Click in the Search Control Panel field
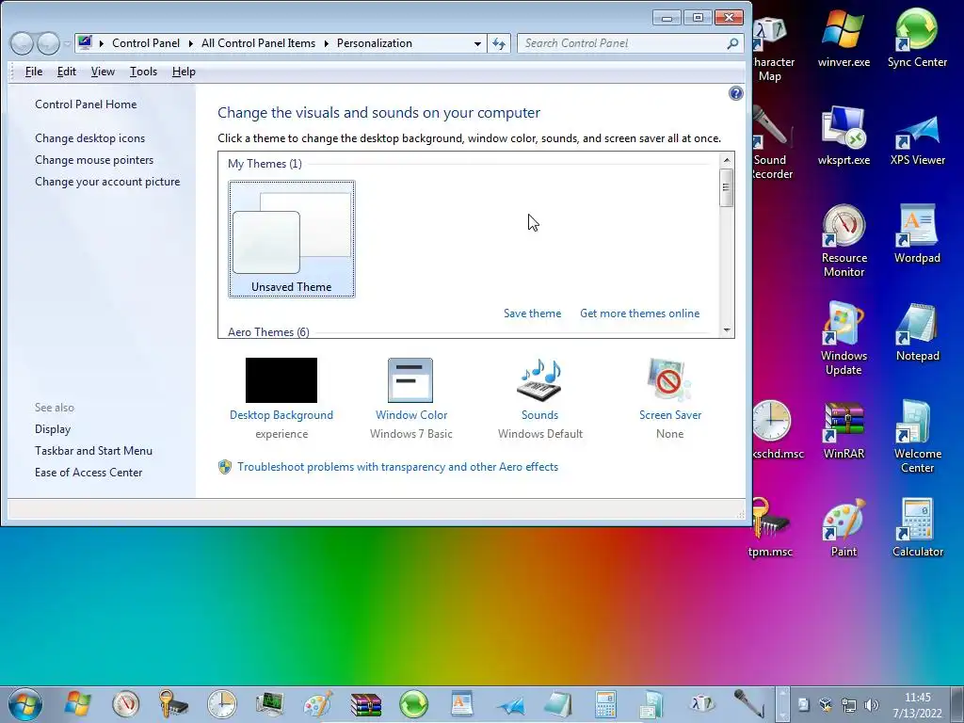The width and height of the screenshot is (964, 723). [621, 43]
